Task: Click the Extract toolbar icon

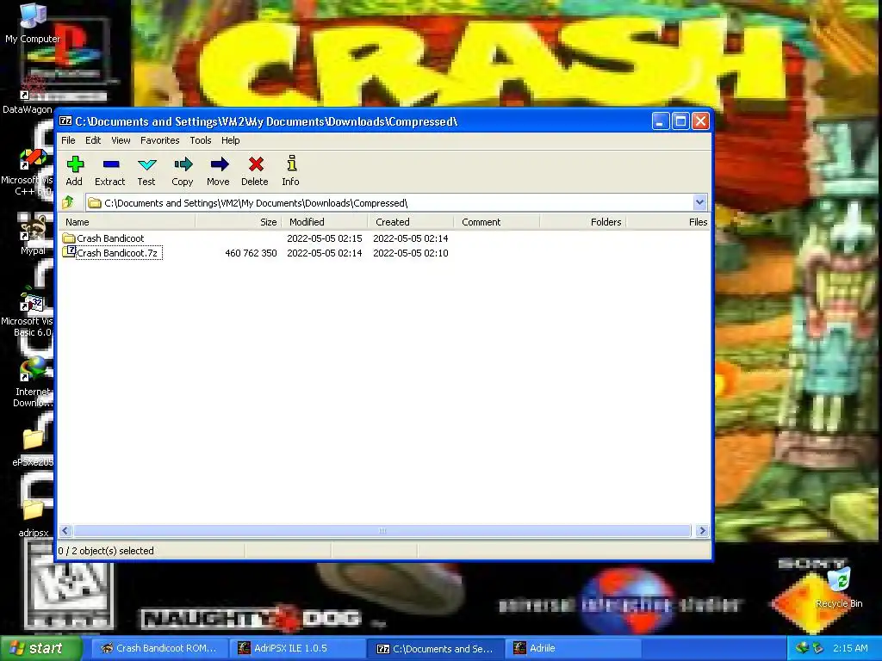Action: (111, 164)
